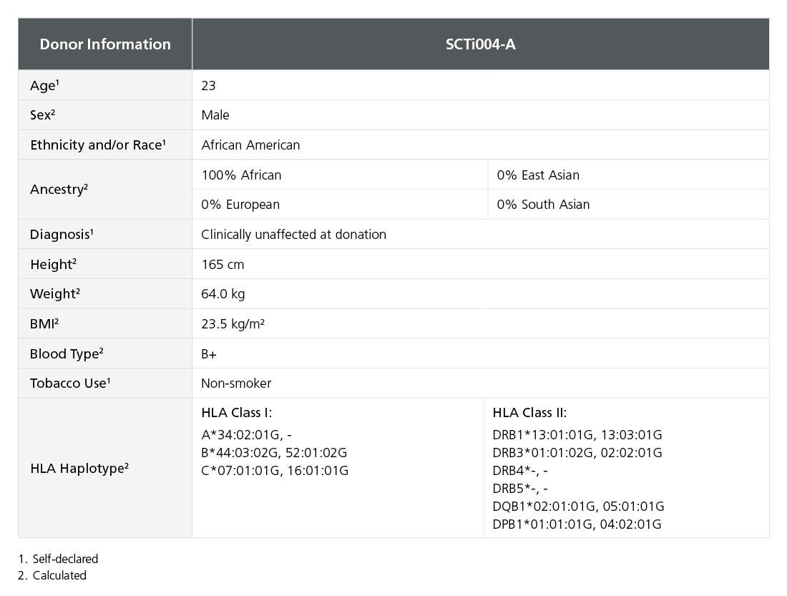The width and height of the screenshot is (787, 596).
Task: Click the 'HLA Class I:' heading
Action: click(236, 413)
